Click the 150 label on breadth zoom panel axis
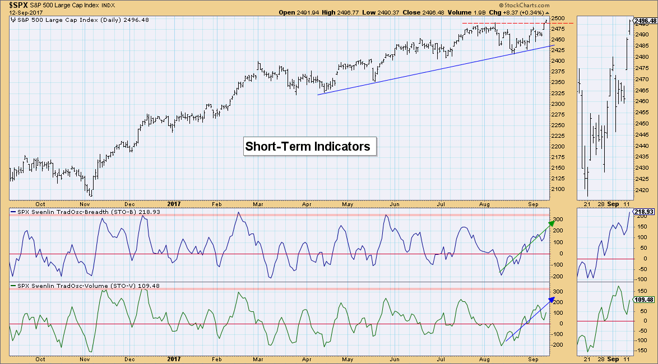Image resolution: width=658 pixels, height=364 pixels. click(643, 227)
